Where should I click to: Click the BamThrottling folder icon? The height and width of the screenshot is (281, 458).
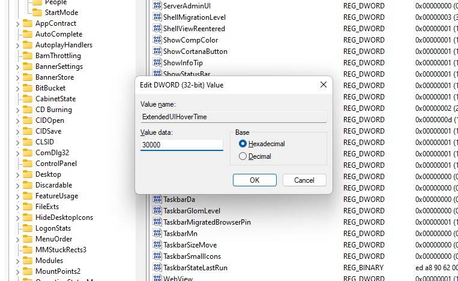[28, 56]
